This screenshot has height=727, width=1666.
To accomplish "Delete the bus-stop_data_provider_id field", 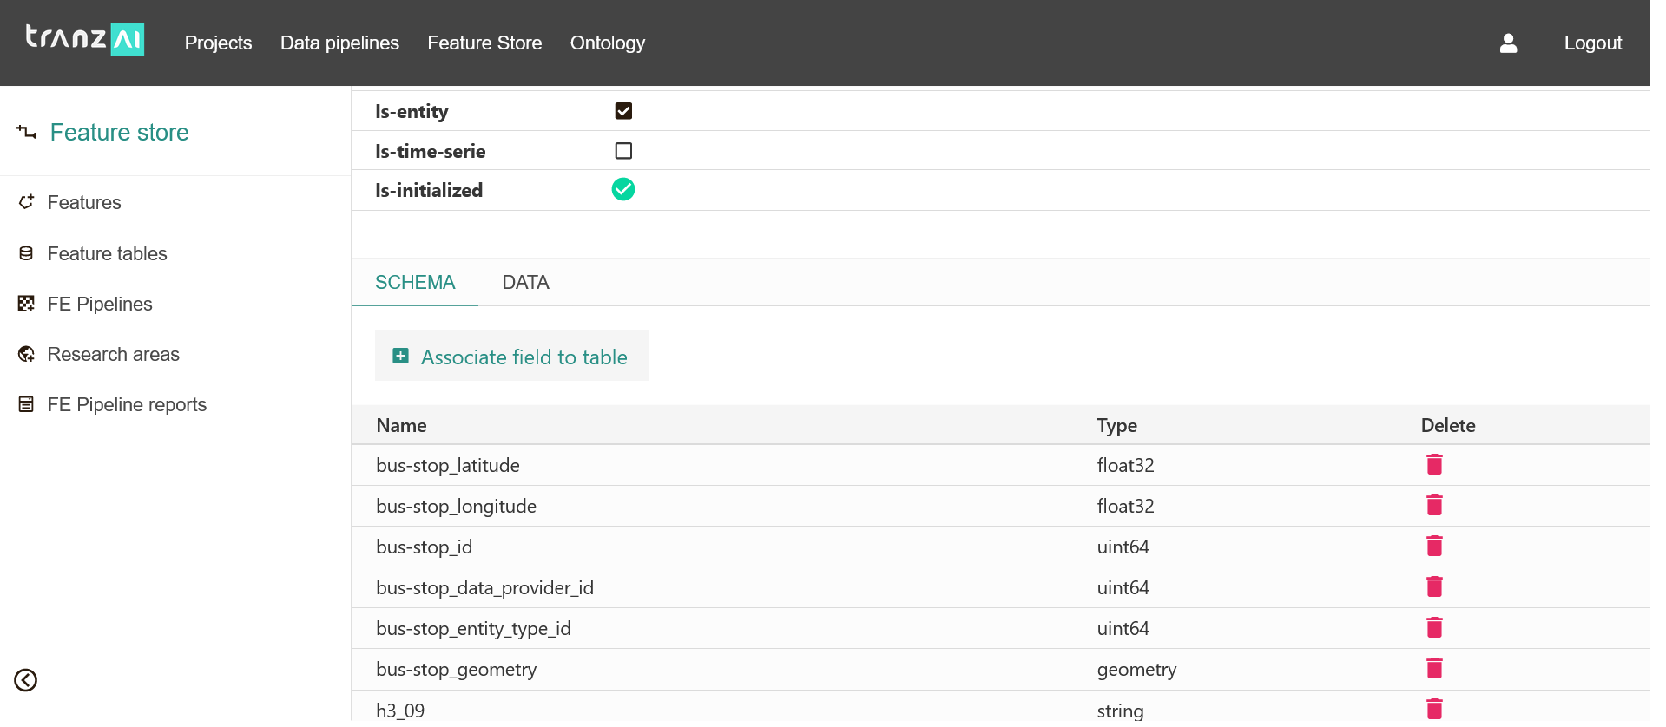I will click(x=1434, y=587).
